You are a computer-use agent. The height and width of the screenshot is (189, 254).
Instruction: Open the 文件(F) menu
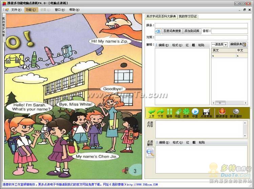coord(16,10)
